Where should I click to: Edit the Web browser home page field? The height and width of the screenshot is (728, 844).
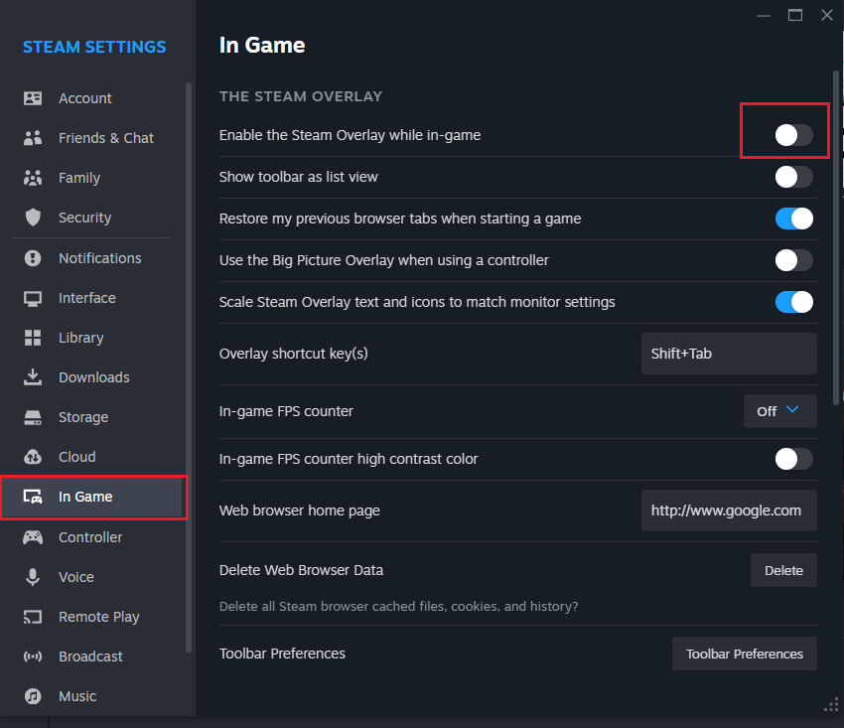click(x=729, y=510)
